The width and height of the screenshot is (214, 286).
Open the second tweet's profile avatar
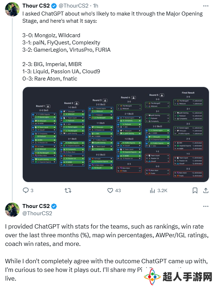pos(12,210)
